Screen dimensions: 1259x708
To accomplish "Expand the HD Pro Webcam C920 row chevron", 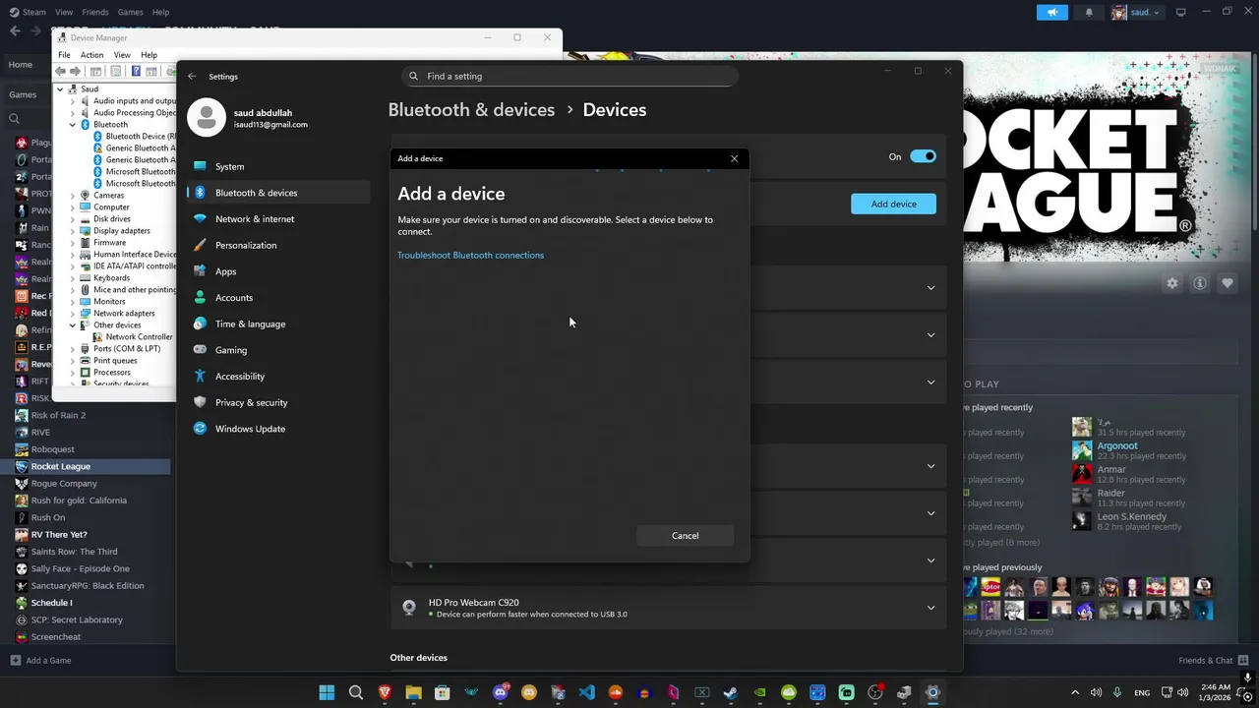I will 930,608.
